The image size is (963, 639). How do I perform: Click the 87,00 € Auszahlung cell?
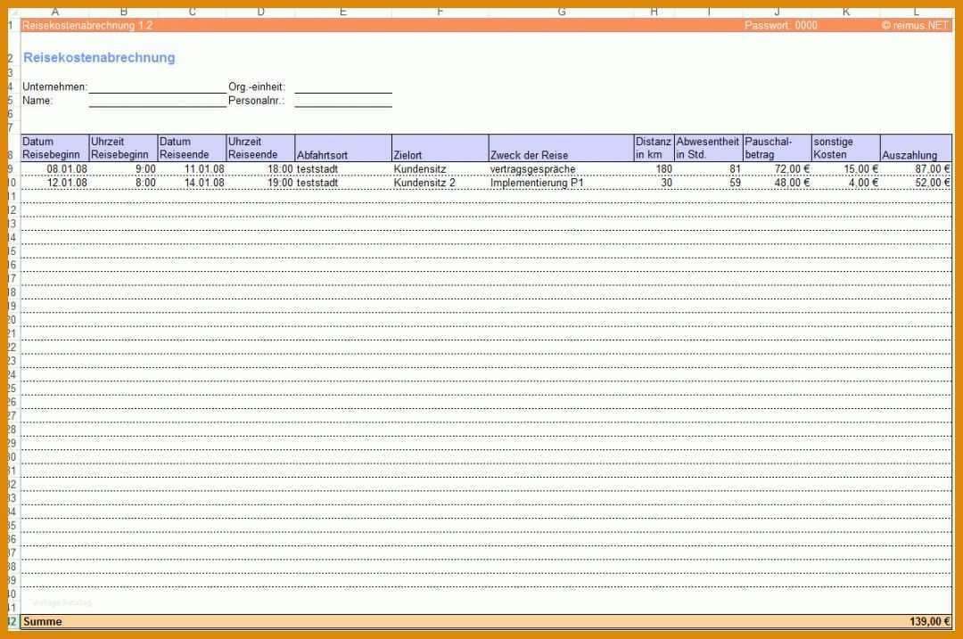coord(917,168)
